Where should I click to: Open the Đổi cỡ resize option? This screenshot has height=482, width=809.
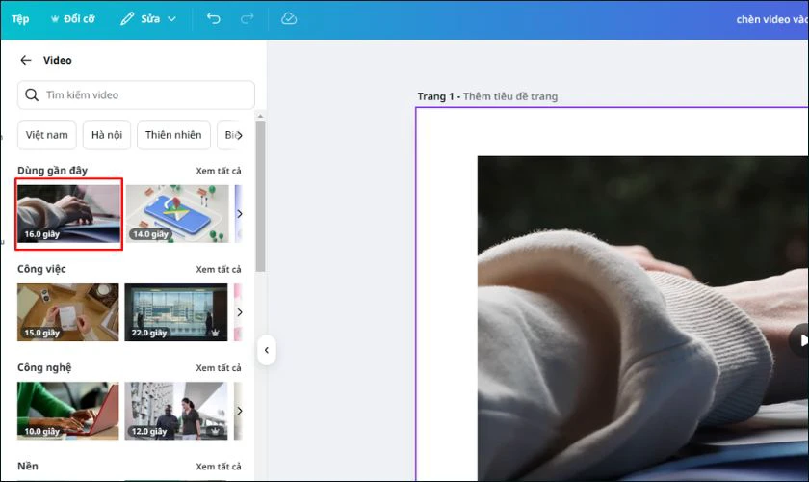[73, 19]
